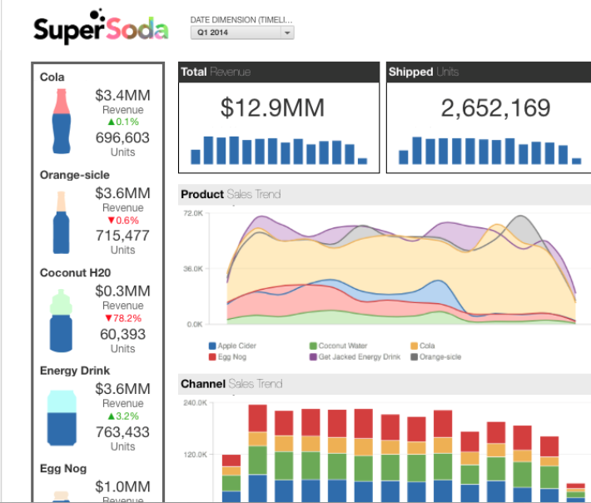Click the 715,477 units figure
591x503 pixels.
click(122, 236)
